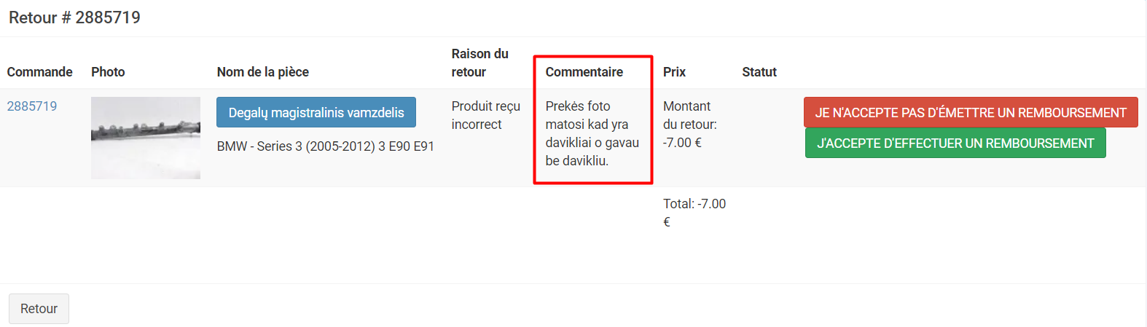Click the fuel line part photo thumbnail
This screenshot has width=1147, height=327.
click(x=146, y=138)
